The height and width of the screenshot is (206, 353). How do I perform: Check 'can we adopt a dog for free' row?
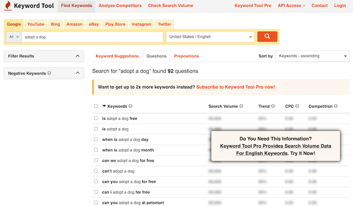(x=96, y=160)
